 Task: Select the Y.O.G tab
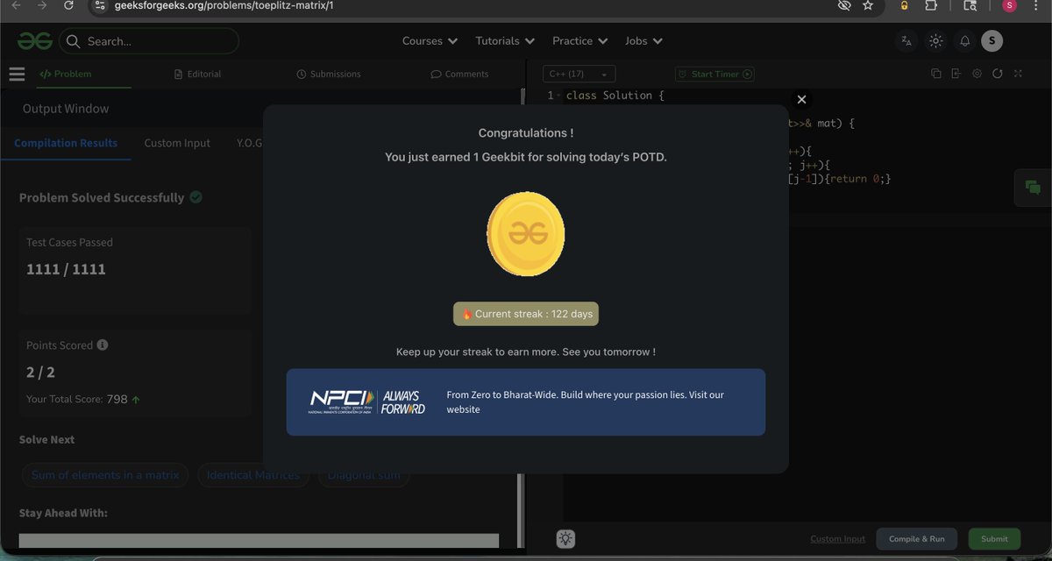[x=249, y=143]
